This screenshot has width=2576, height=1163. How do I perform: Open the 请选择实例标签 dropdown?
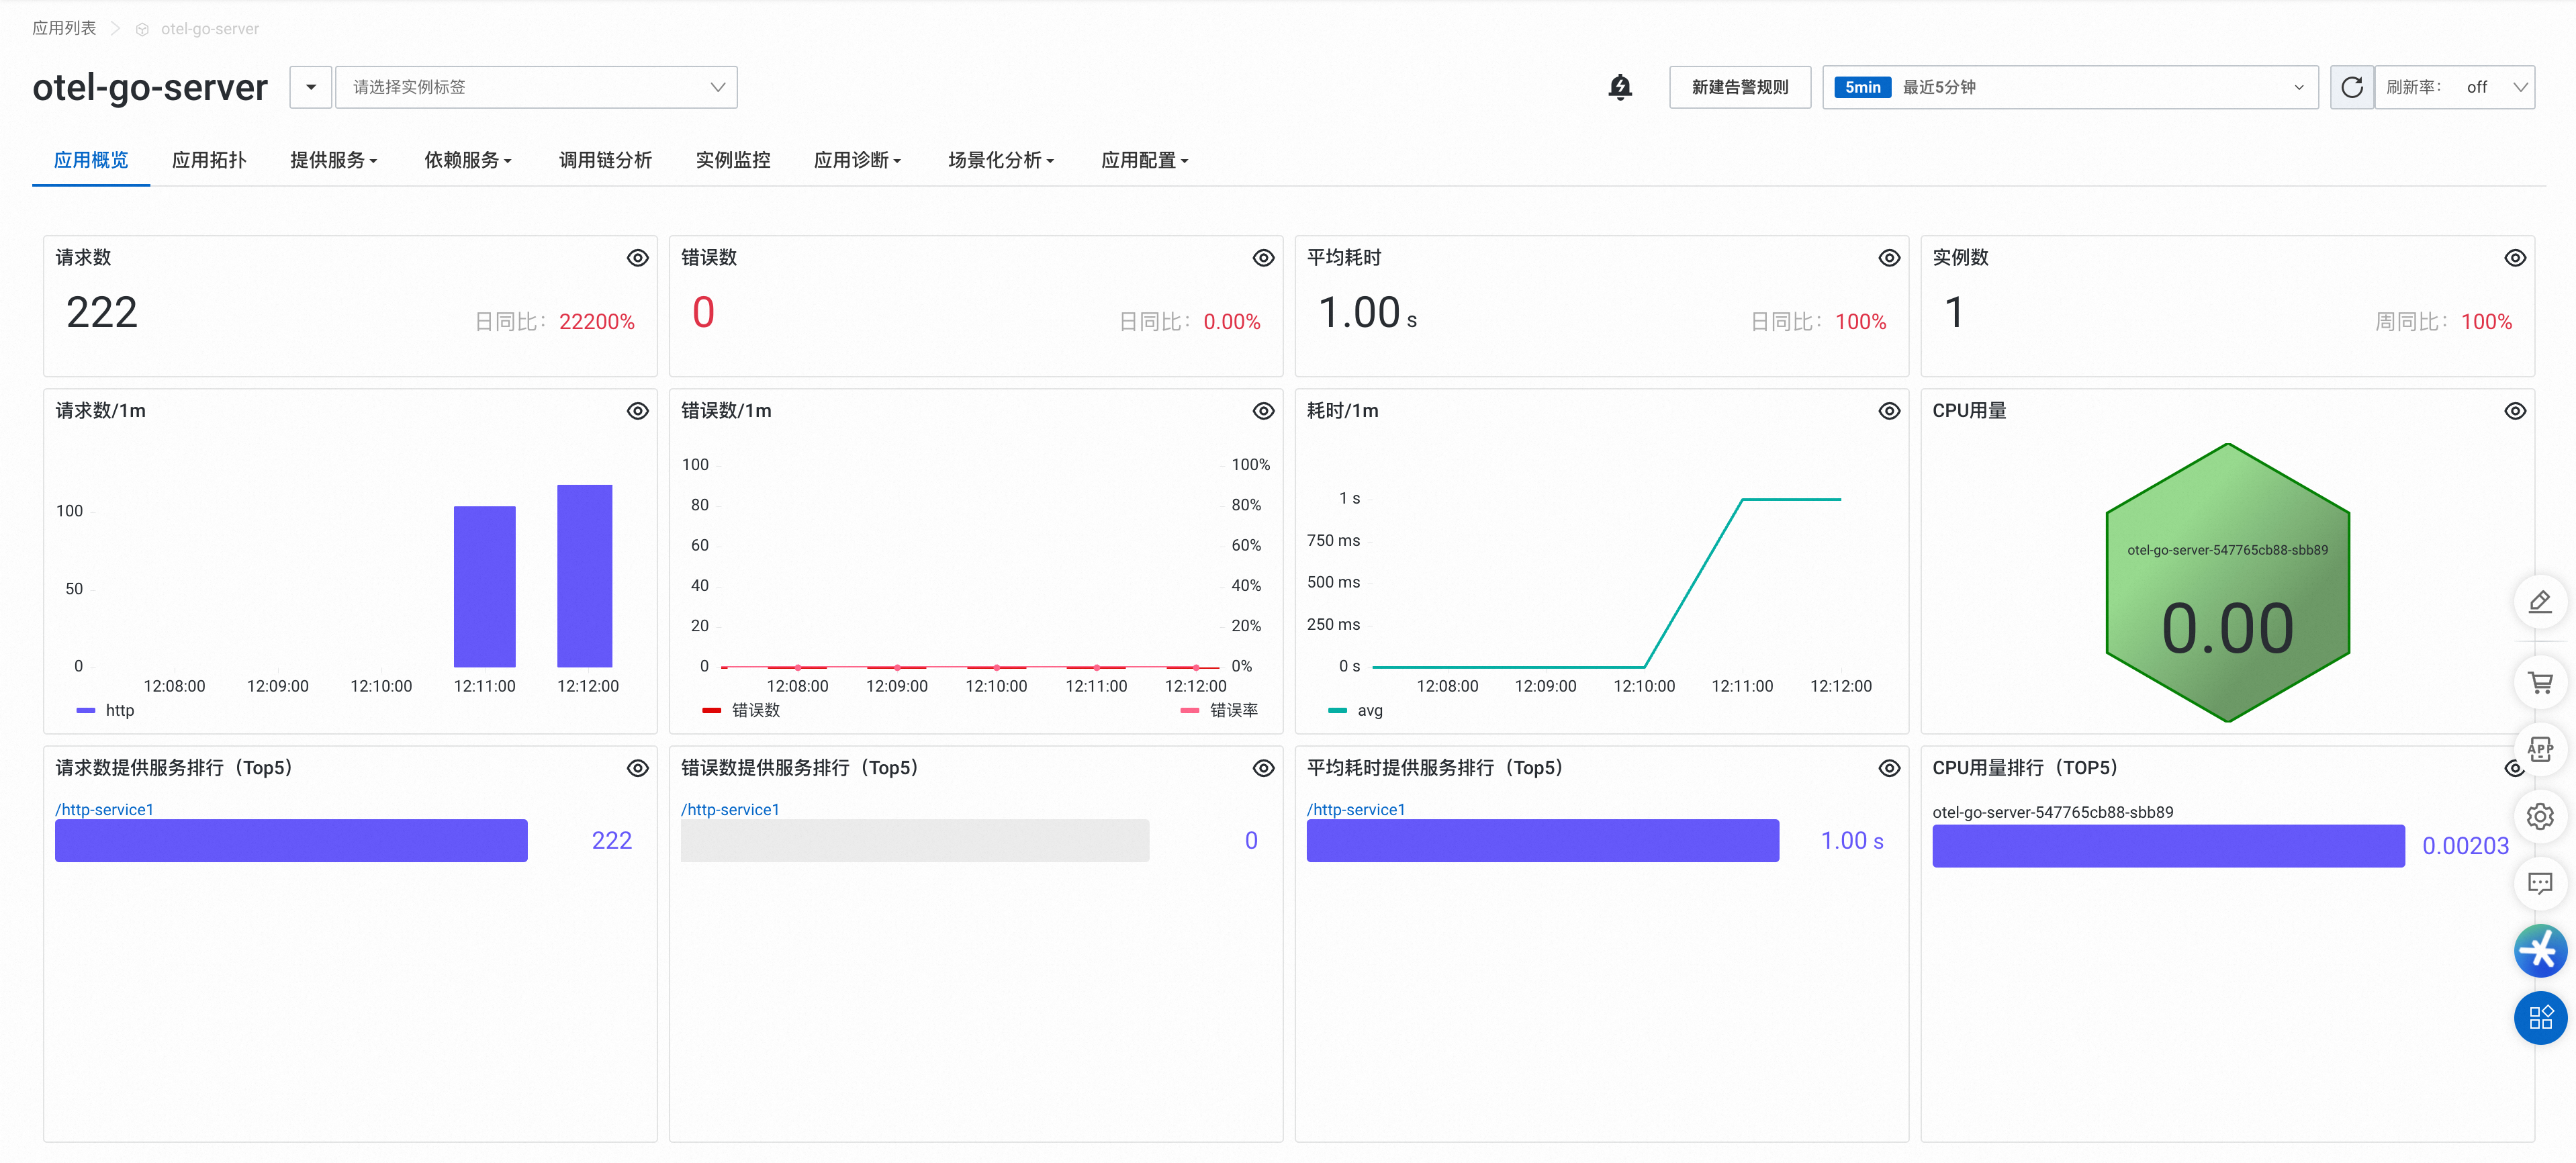click(536, 87)
